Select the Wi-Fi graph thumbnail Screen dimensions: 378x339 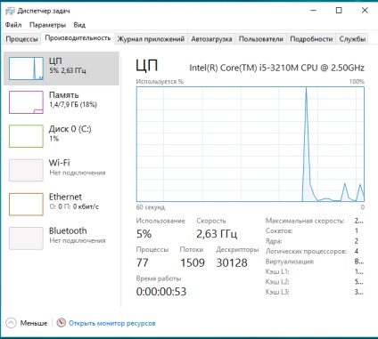pos(26,170)
